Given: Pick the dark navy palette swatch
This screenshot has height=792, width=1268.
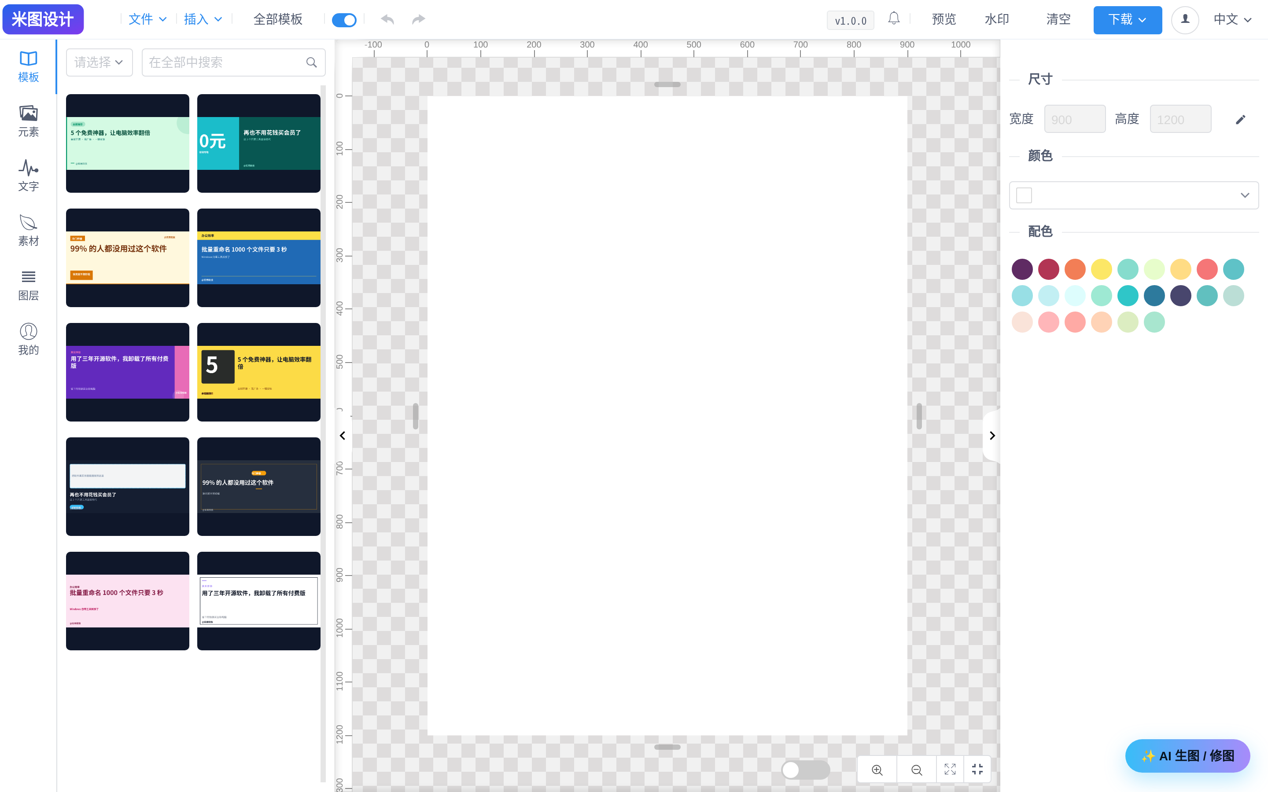Looking at the screenshot, I should tap(1180, 295).
